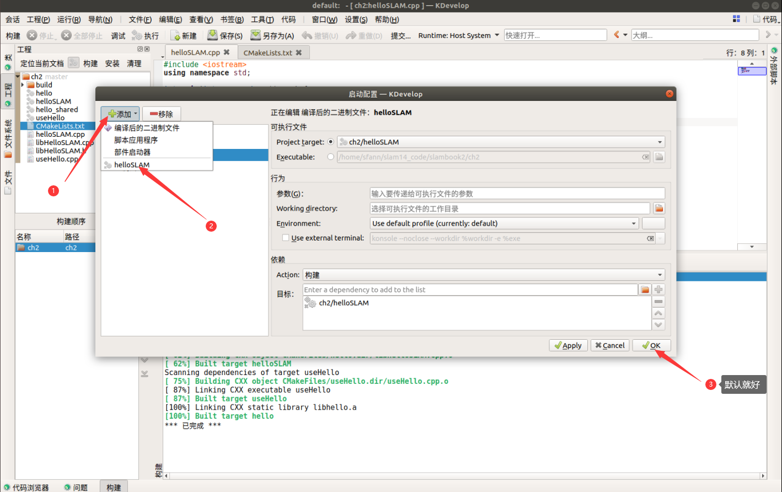
Task: Open the 问题 tab at the bottom
Action: pyautogui.click(x=76, y=487)
